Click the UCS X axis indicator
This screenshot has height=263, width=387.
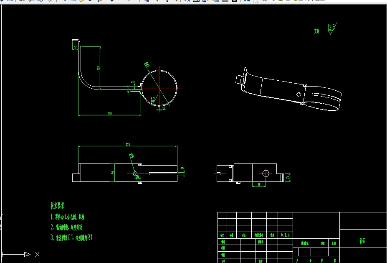pyautogui.click(x=37, y=254)
